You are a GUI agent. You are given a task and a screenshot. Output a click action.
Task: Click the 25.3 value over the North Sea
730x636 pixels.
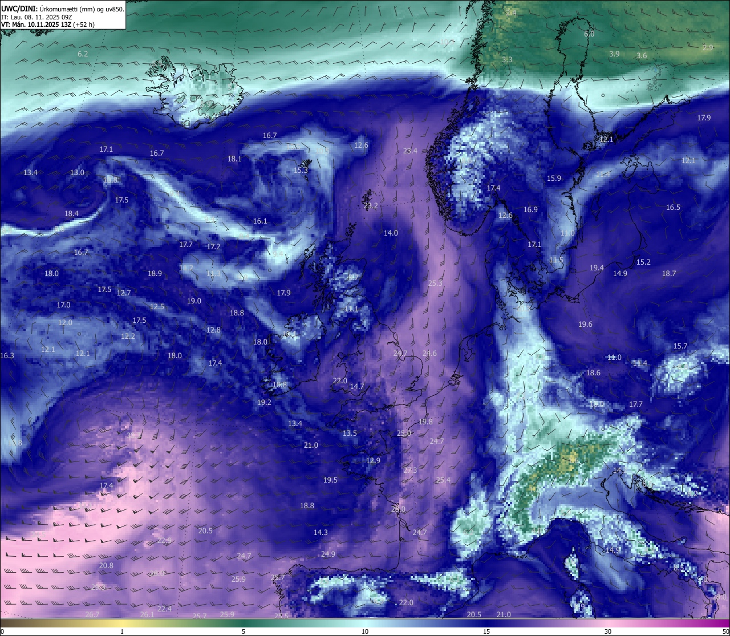coord(435,283)
